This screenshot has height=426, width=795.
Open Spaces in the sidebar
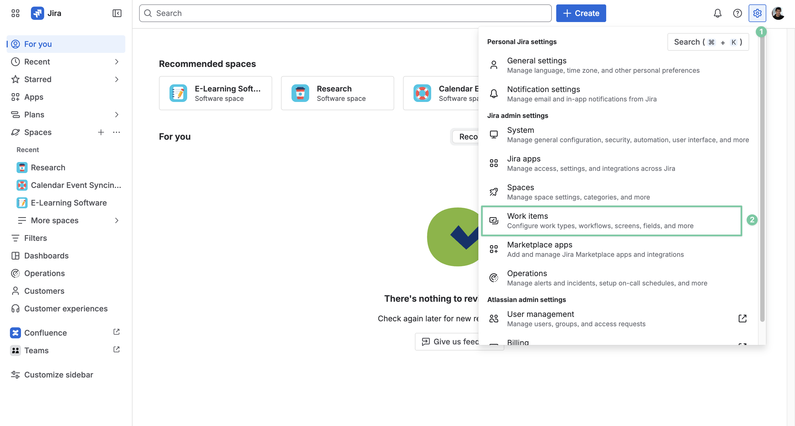pos(38,132)
